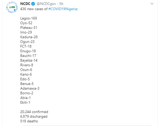This screenshot has height=126, width=158.
Task: Click the '436 new cases of' text
Action: (33, 9)
